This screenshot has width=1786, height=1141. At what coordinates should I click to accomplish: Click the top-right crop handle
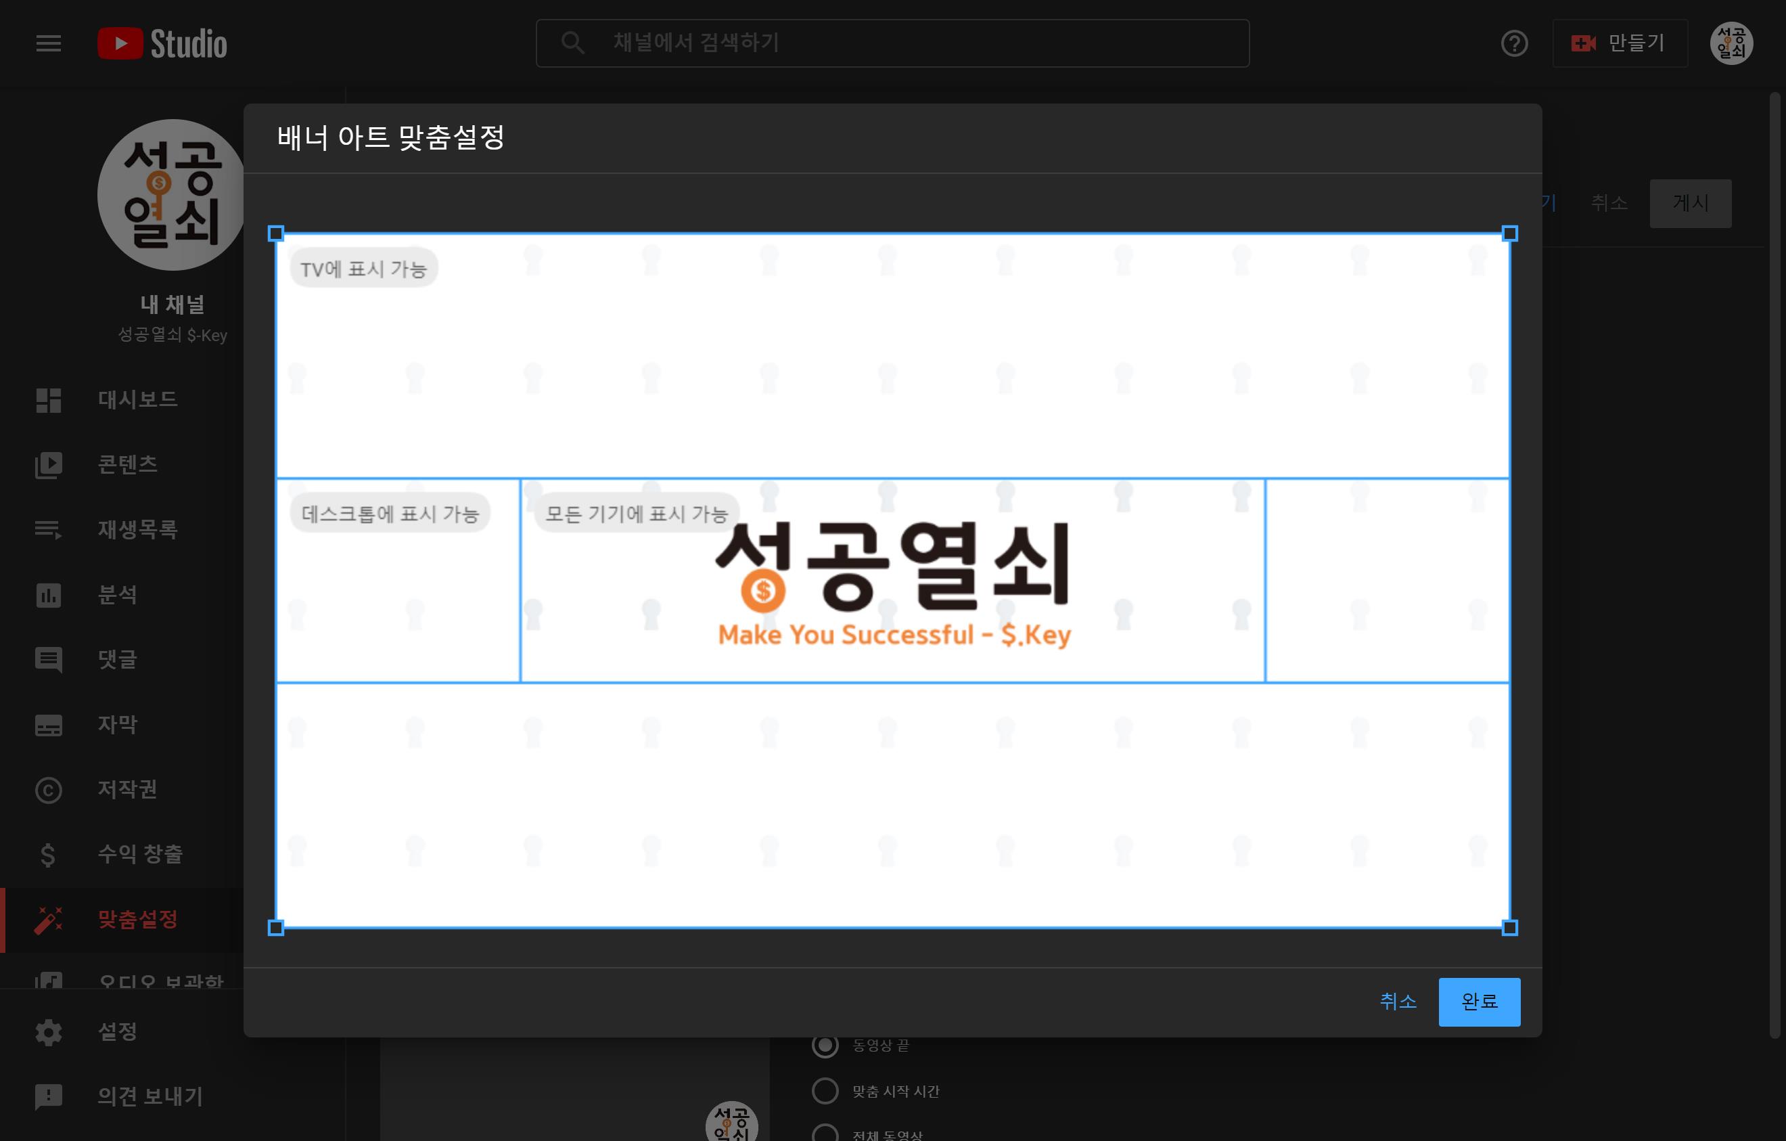point(1509,233)
